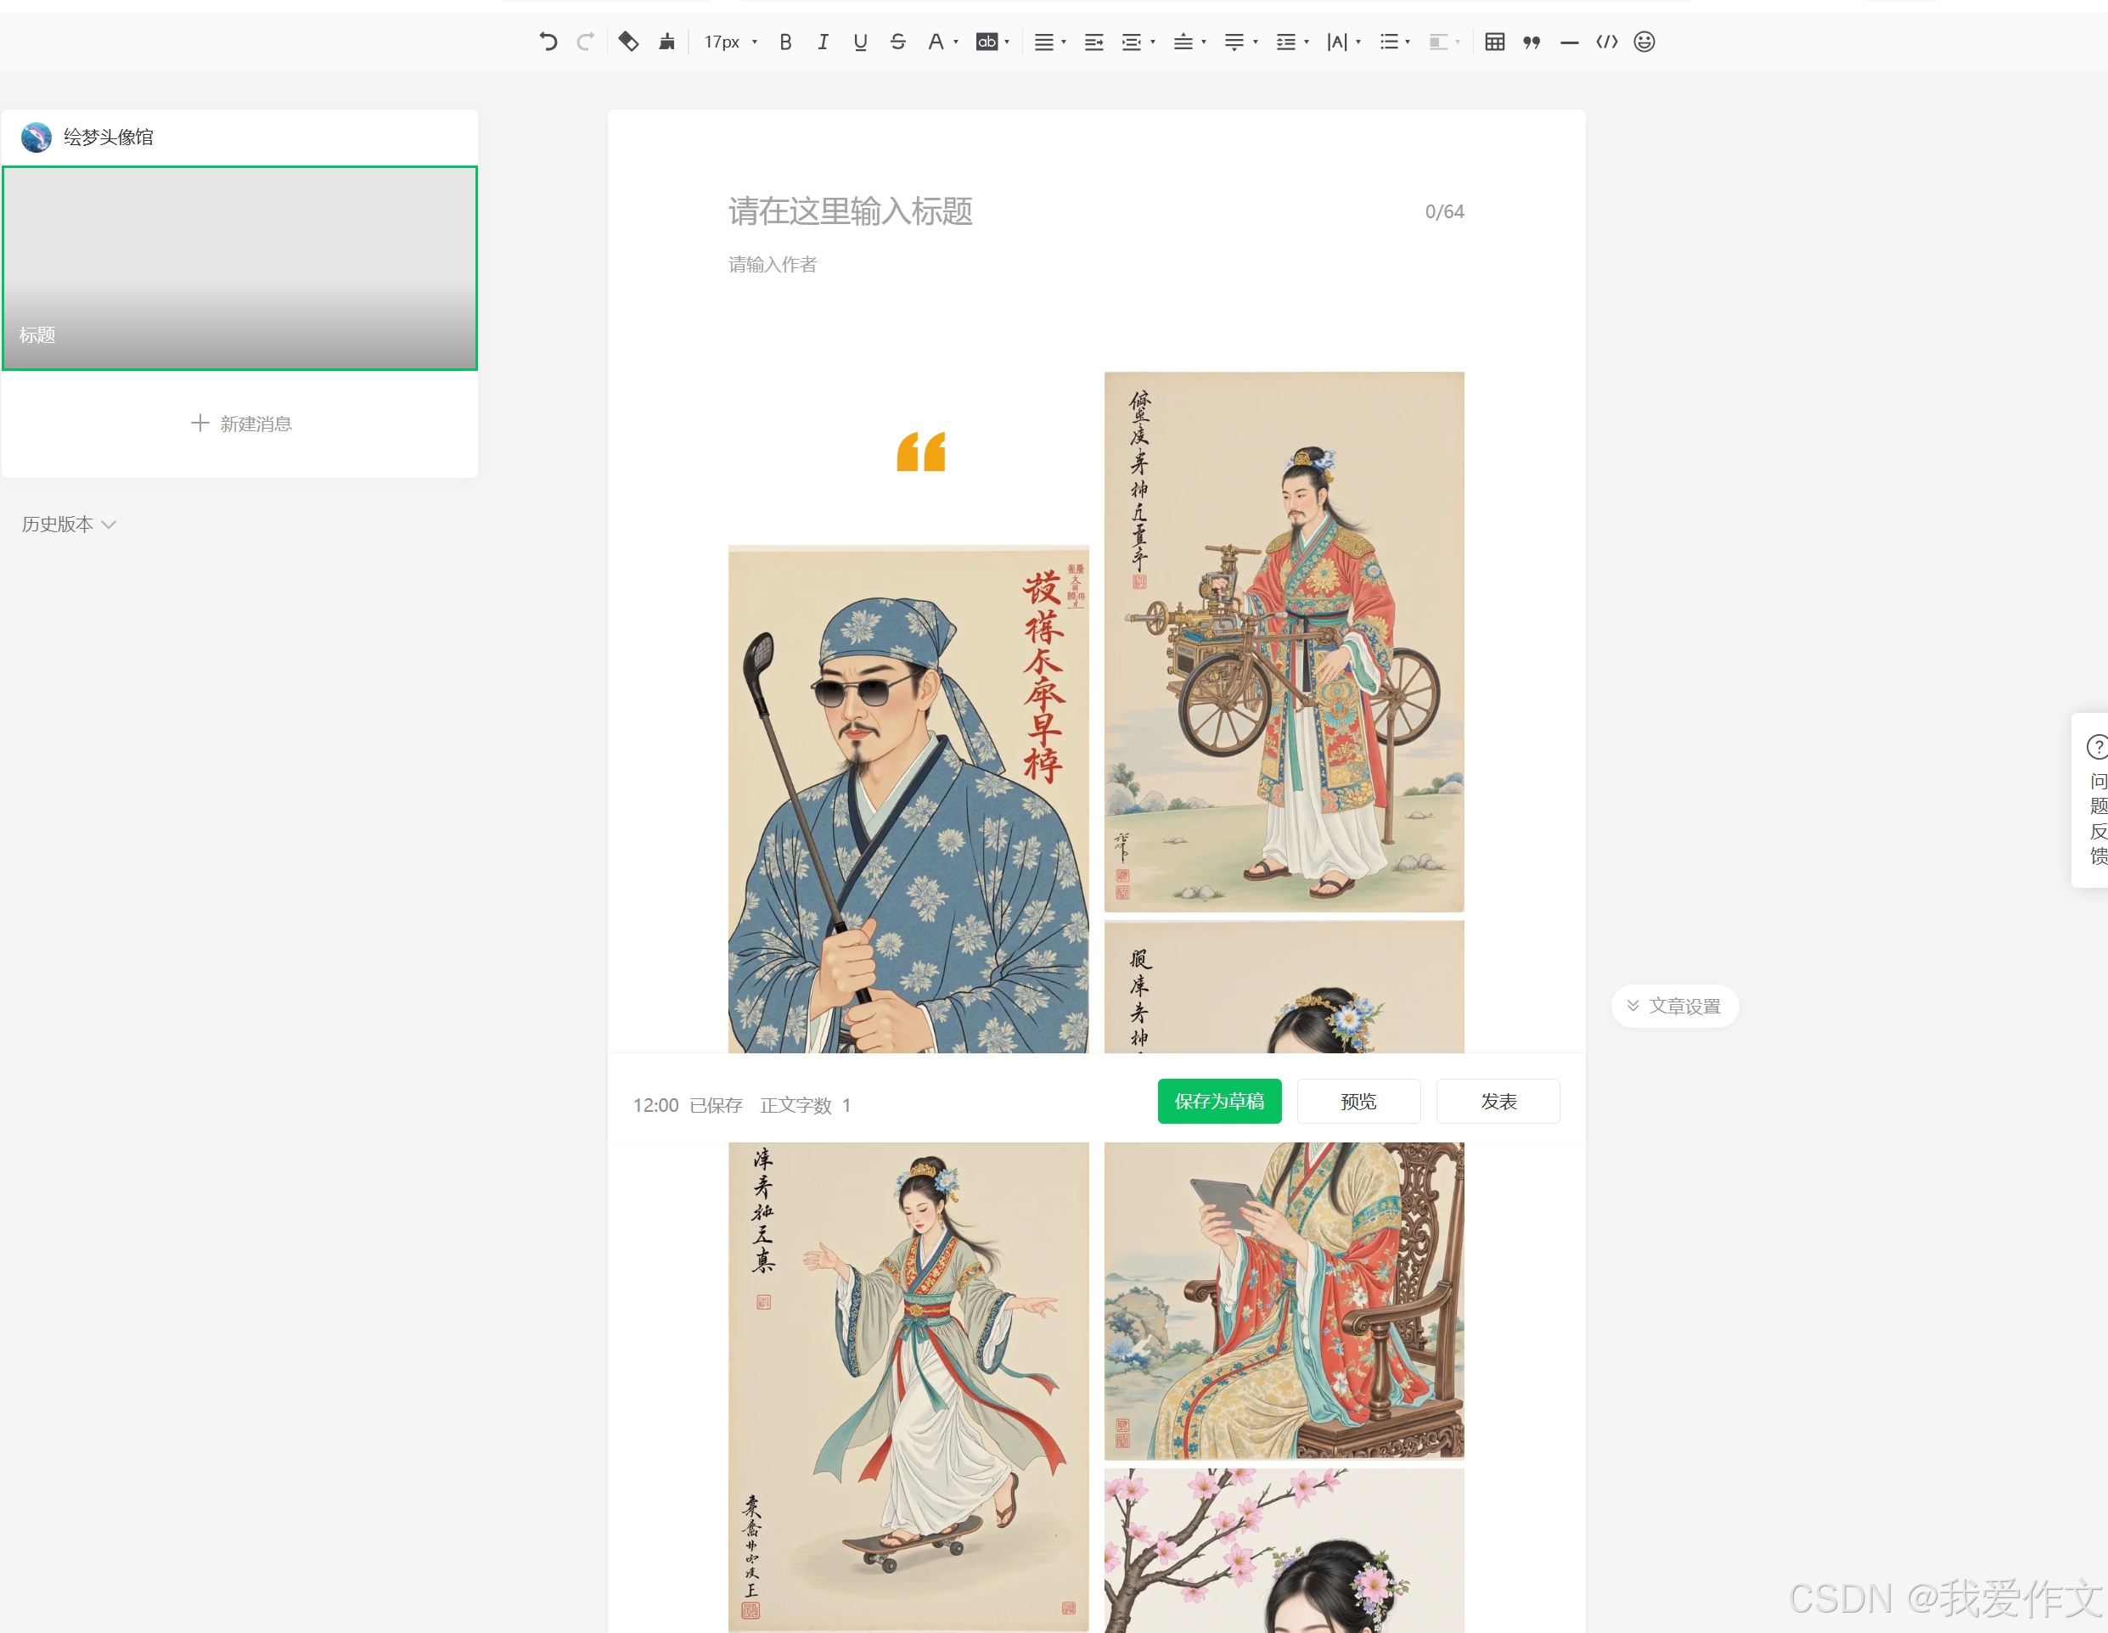Select the plum blossom woman illustration

[1284, 1550]
